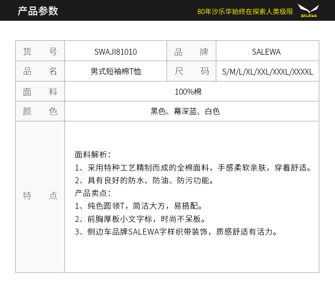Image resolution: width=335 pixels, height=294 pixels.
Task: Click the 品牌 label cell
Action: pyautogui.click(x=191, y=51)
